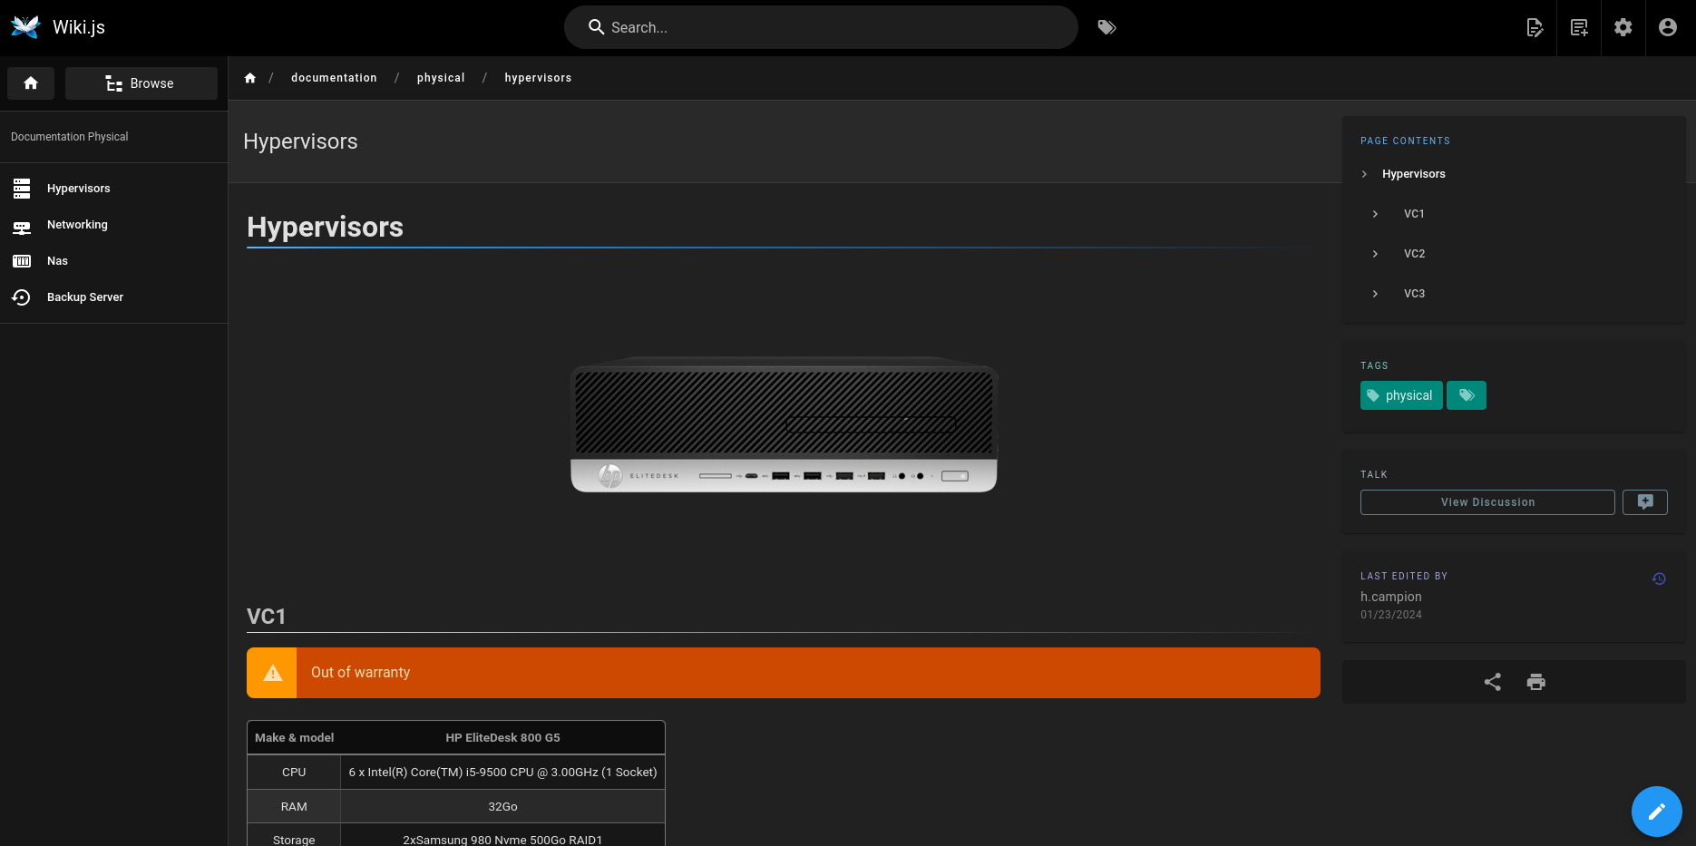The image size is (1696, 846).
Task: Click the share page icon
Action: click(x=1493, y=682)
